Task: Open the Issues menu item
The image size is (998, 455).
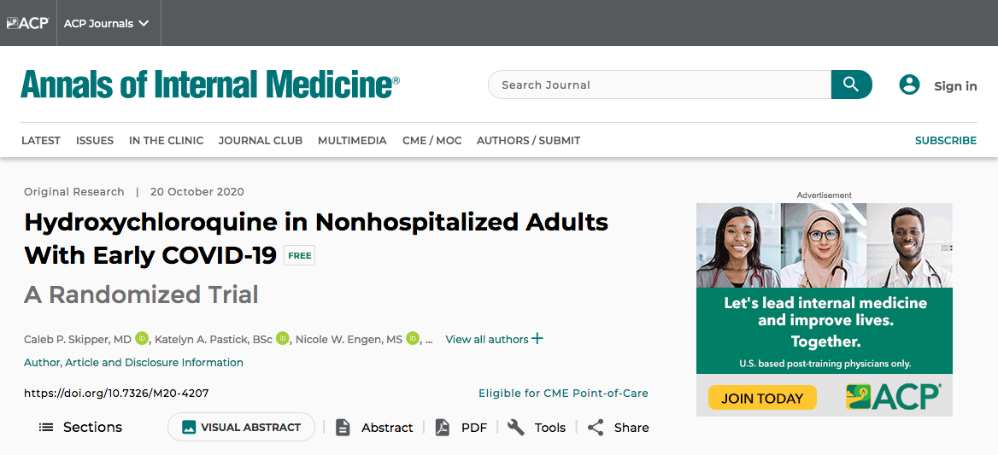Action: click(95, 141)
